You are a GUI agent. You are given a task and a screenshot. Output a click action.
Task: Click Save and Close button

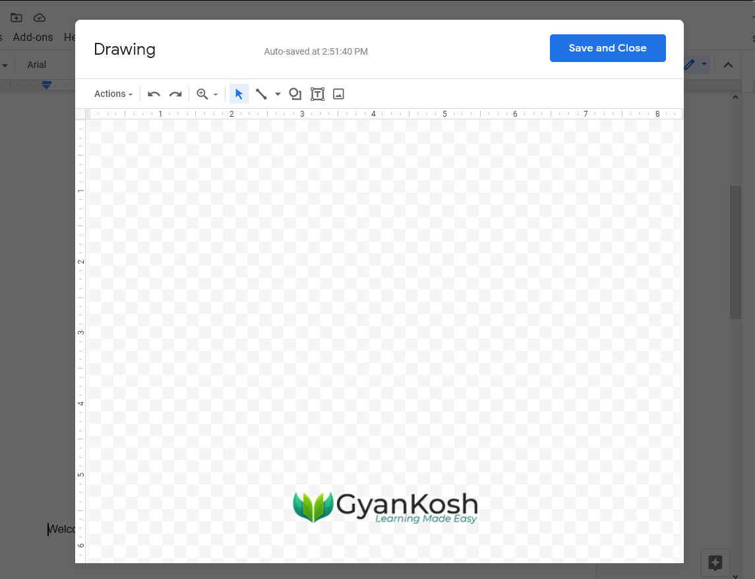(x=608, y=48)
